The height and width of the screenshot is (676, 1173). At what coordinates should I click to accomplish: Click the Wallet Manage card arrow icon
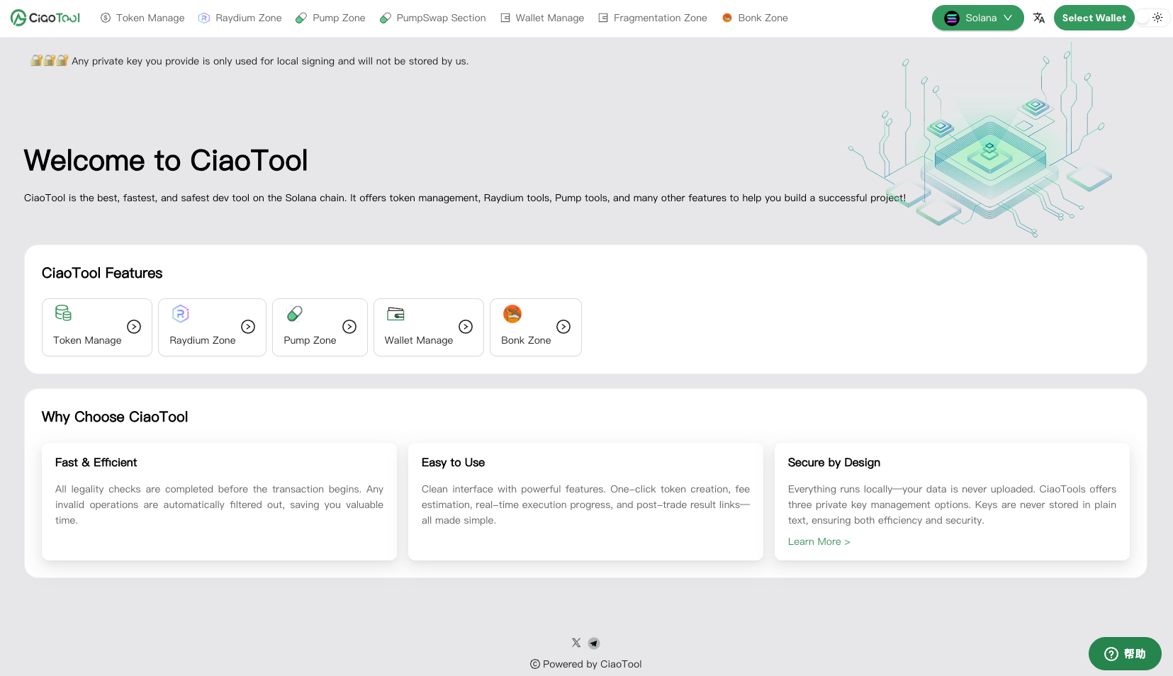(x=466, y=327)
